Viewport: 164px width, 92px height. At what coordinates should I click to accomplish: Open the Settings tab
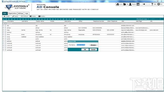20,13
